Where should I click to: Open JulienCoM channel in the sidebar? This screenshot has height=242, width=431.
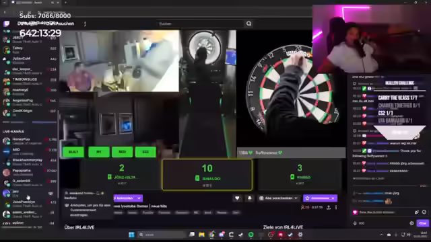(x=30, y=60)
